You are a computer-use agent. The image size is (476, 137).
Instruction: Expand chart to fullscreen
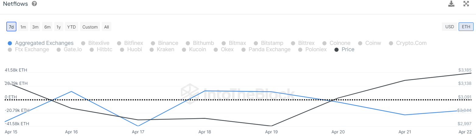466,4
